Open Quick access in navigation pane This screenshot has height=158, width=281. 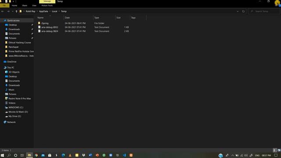(13, 21)
